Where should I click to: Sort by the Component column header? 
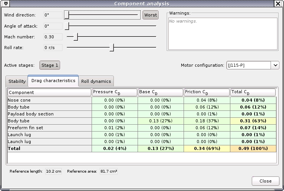click(x=49, y=92)
